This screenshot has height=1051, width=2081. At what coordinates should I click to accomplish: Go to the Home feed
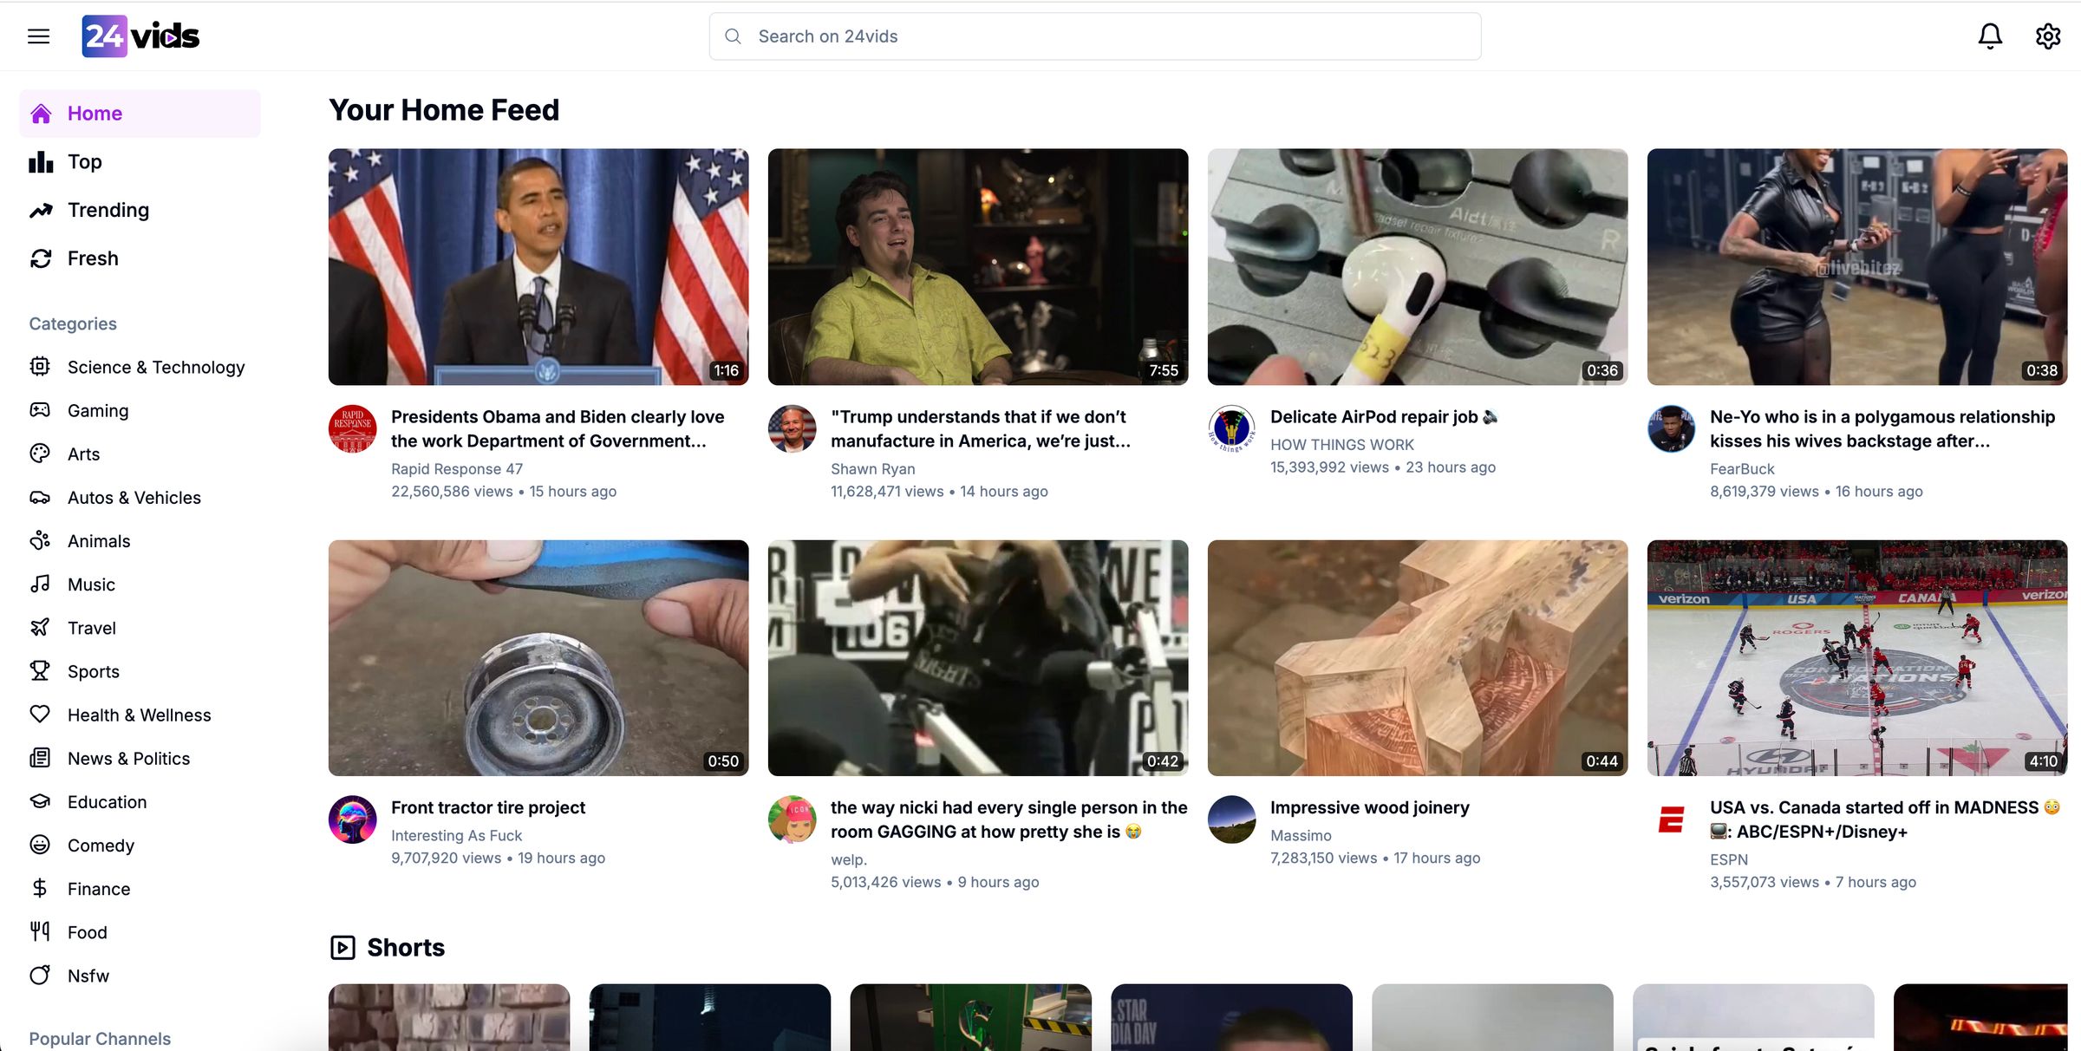tap(94, 113)
